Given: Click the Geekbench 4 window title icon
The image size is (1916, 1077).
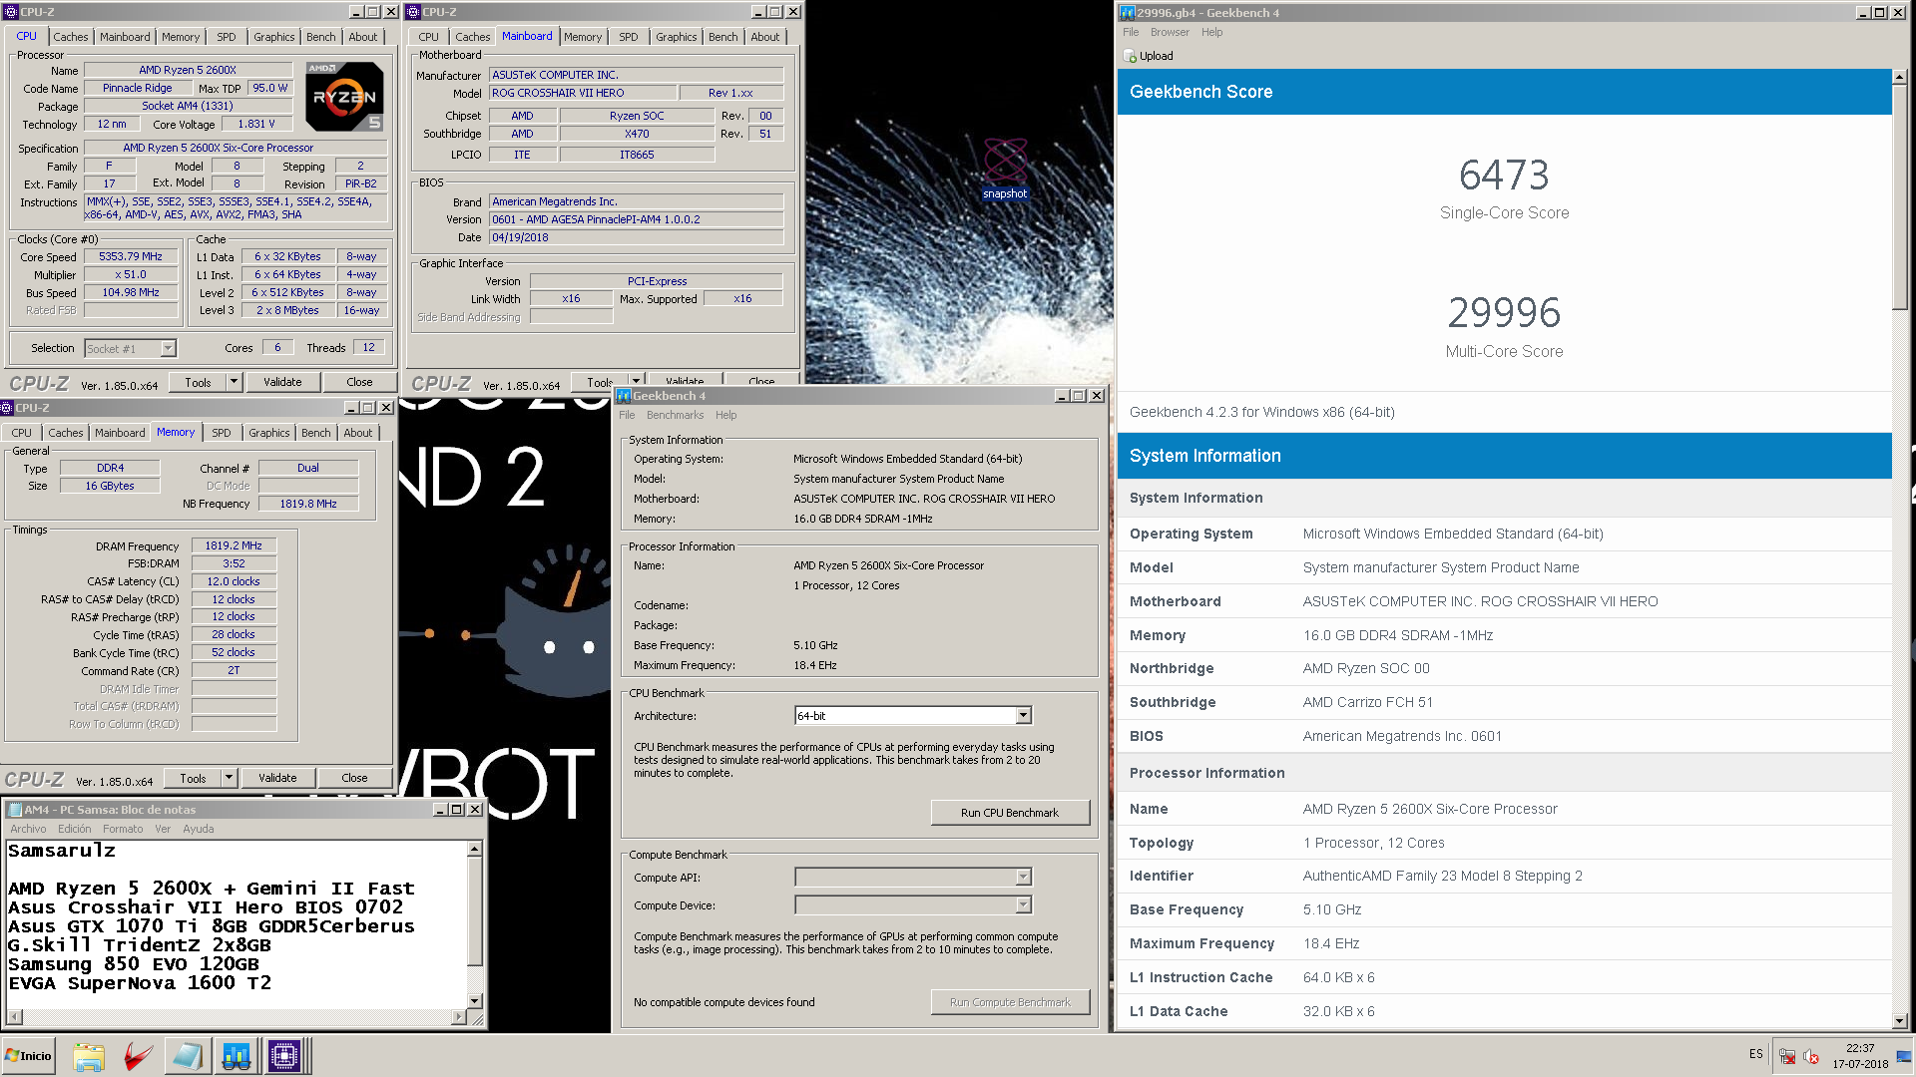Looking at the screenshot, I should click(x=624, y=396).
